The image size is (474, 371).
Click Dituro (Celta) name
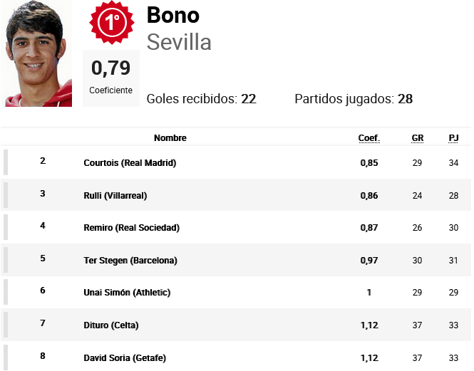111,325
